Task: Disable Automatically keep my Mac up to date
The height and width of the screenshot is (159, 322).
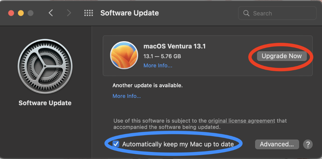Action: click(116, 144)
